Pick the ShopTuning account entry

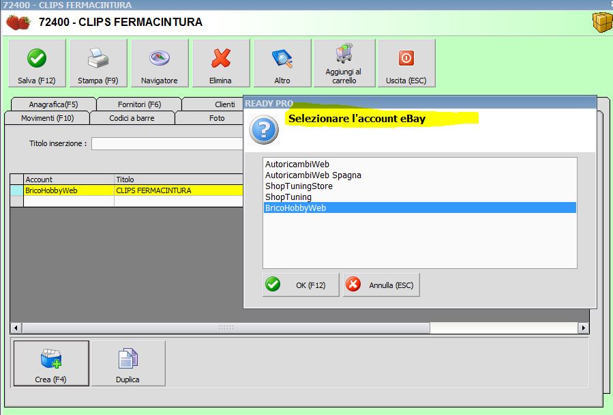(x=419, y=197)
